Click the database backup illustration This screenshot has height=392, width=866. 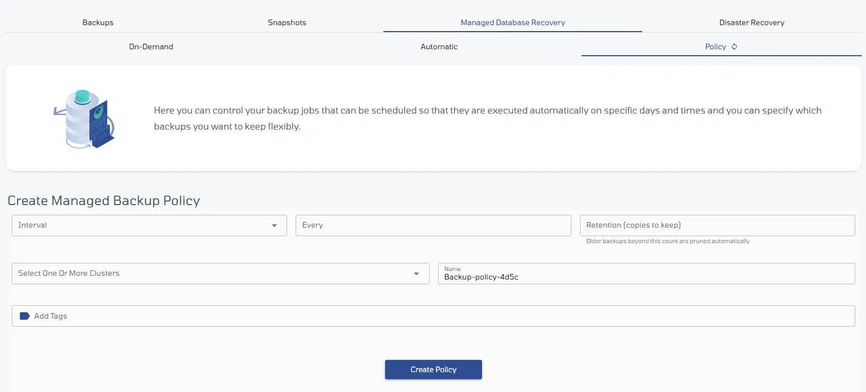click(x=85, y=119)
